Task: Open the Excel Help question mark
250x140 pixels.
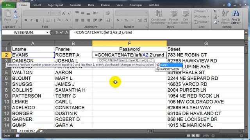Action: coord(229,5)
